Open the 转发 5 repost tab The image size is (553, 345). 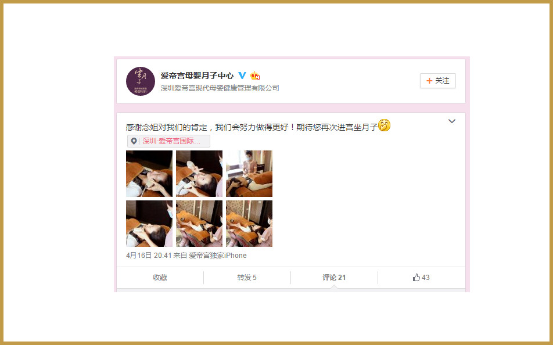pos(247,278)
